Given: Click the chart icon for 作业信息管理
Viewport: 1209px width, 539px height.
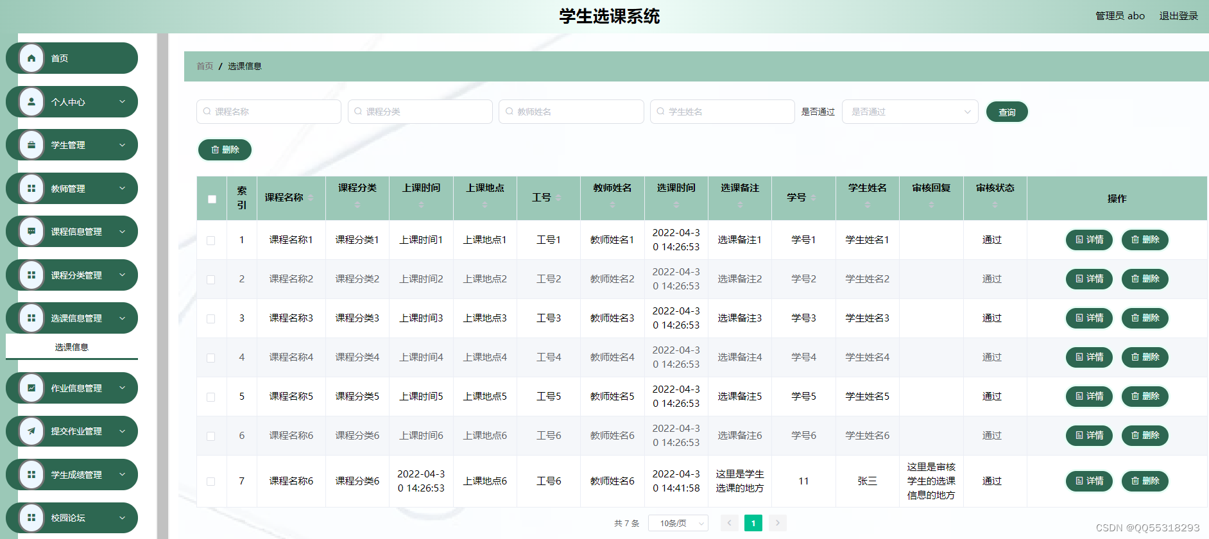Looking at the screenshot, I should (x=31, y=388).
